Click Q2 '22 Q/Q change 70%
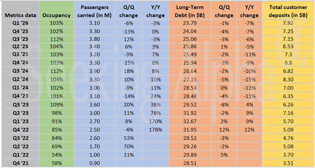315x168 pixels. click(x=128, y=146)
